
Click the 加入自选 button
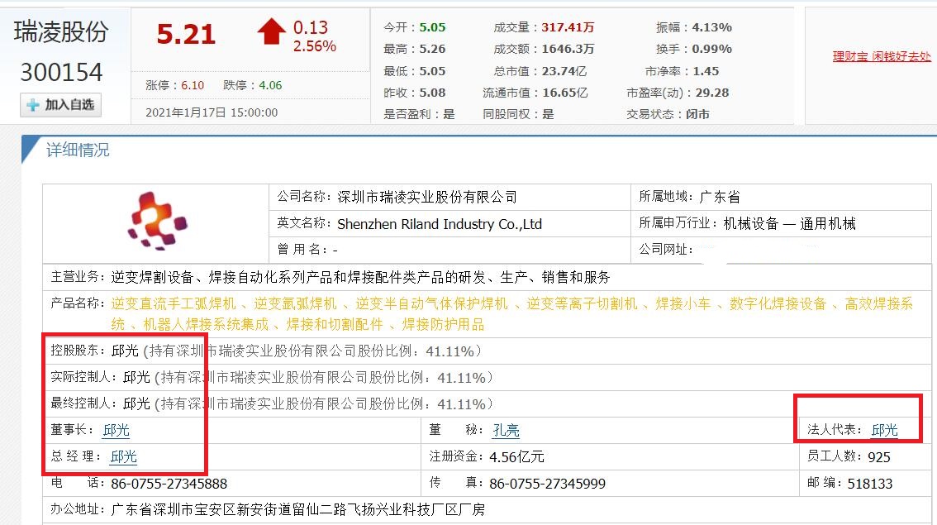click(59, 104)
